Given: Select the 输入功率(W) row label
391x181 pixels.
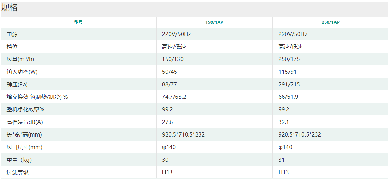Looking at the screenshot, I should (x=22, y=72).
